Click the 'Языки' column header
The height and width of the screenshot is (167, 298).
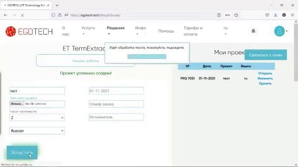coord(245,66)
